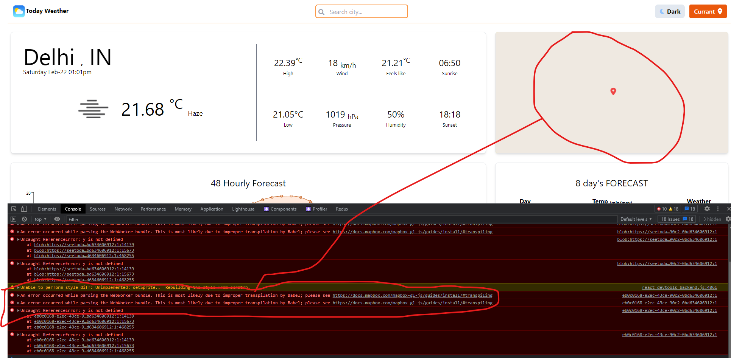Click the 48 Hourly Forecast heading
The width and height of the screenshot is (731, 358).
[x=248, y=183]
